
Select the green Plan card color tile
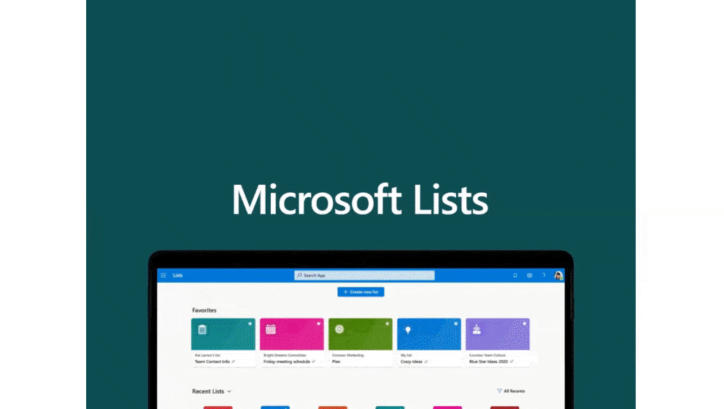point(361,335)
